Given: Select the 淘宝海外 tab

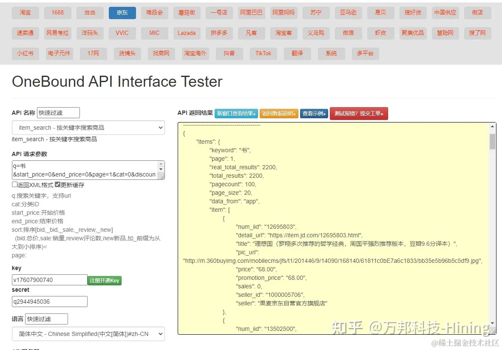Looking at the screenshot, I should click(x=195, y=54).
